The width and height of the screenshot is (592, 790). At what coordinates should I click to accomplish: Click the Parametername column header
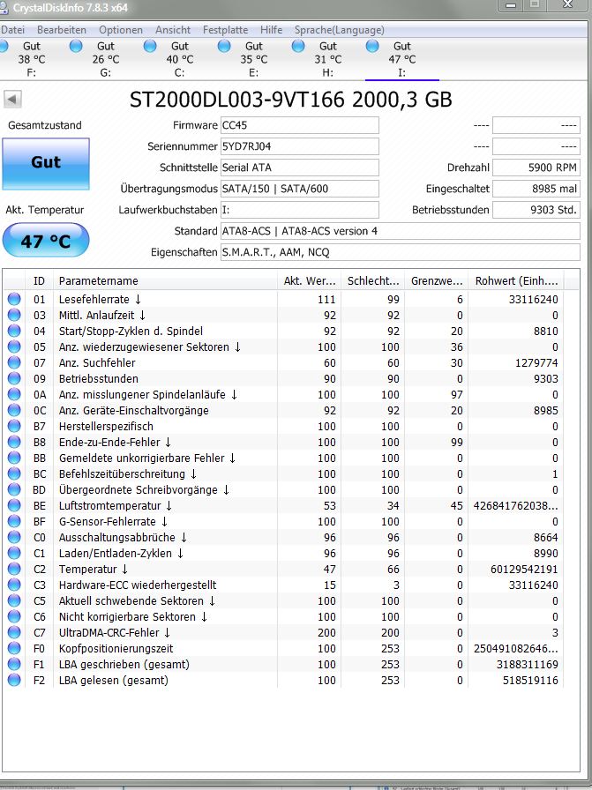click(165, 281)
